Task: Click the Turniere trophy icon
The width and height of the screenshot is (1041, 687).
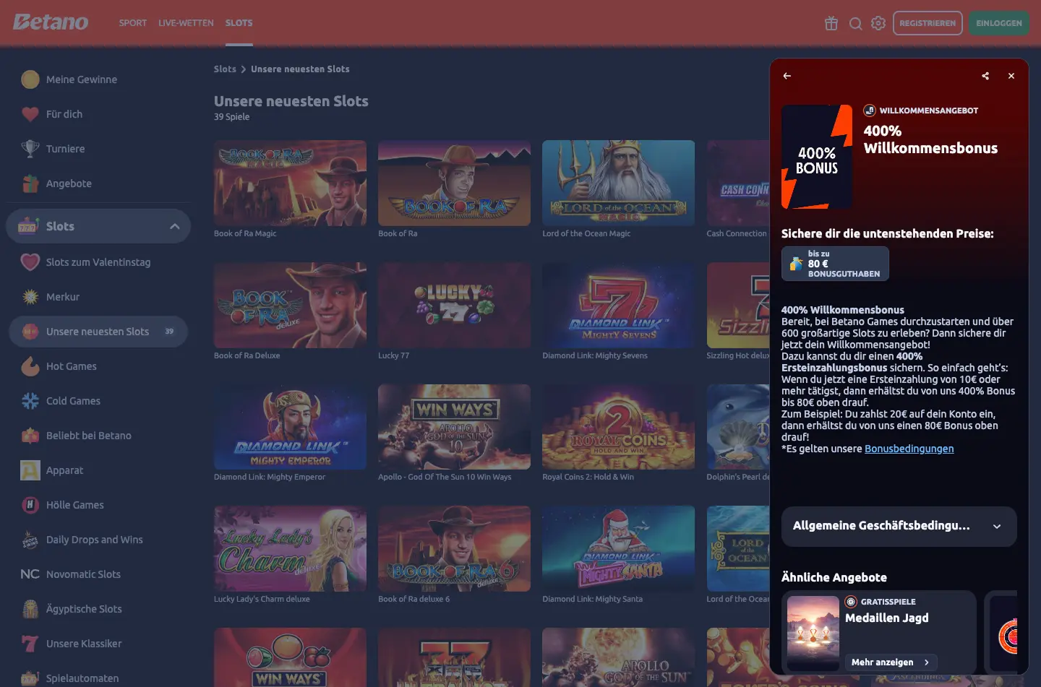Action: pyautogui.click(x=30, y=149)
